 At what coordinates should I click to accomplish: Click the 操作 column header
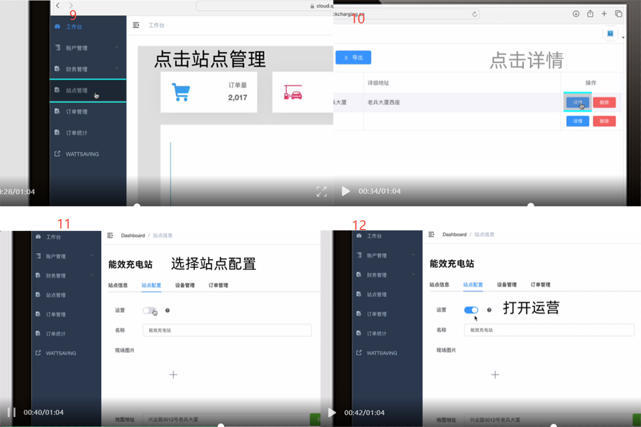591,83
